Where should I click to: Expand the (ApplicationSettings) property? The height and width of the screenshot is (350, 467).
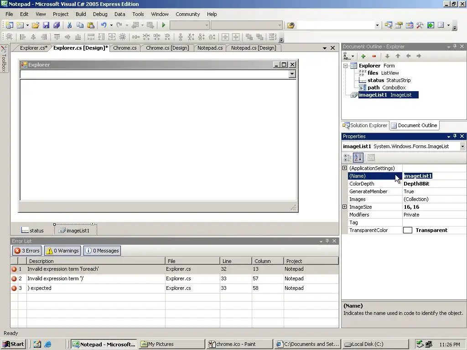[345, 168]
